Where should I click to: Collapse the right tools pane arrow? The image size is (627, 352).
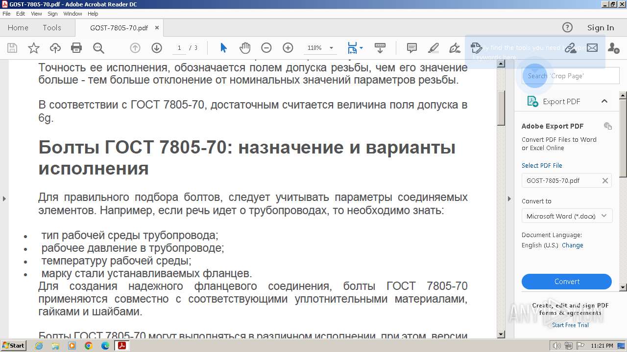click(x=509, y=198)
